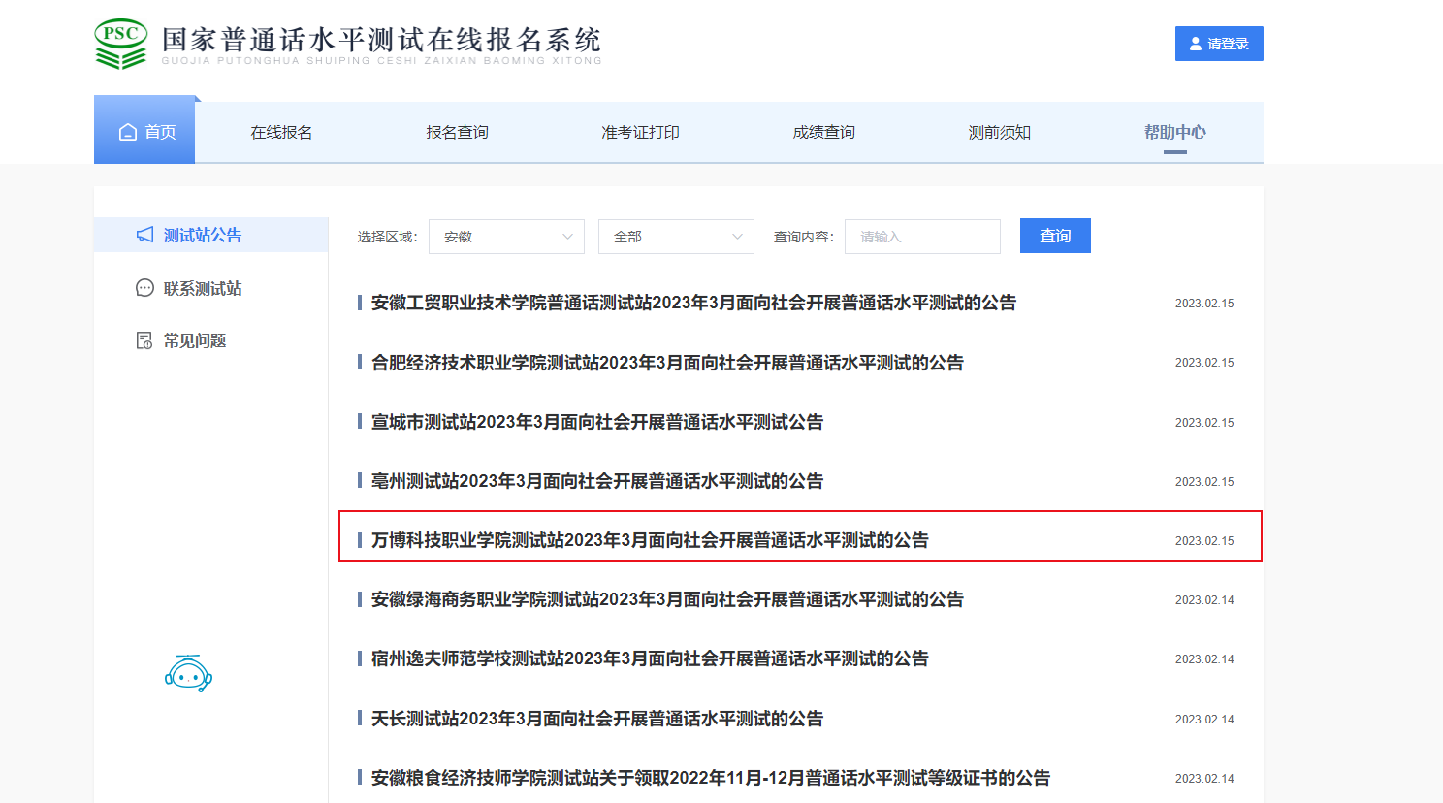Click the document icon beside 常见问题

[144, 340]
